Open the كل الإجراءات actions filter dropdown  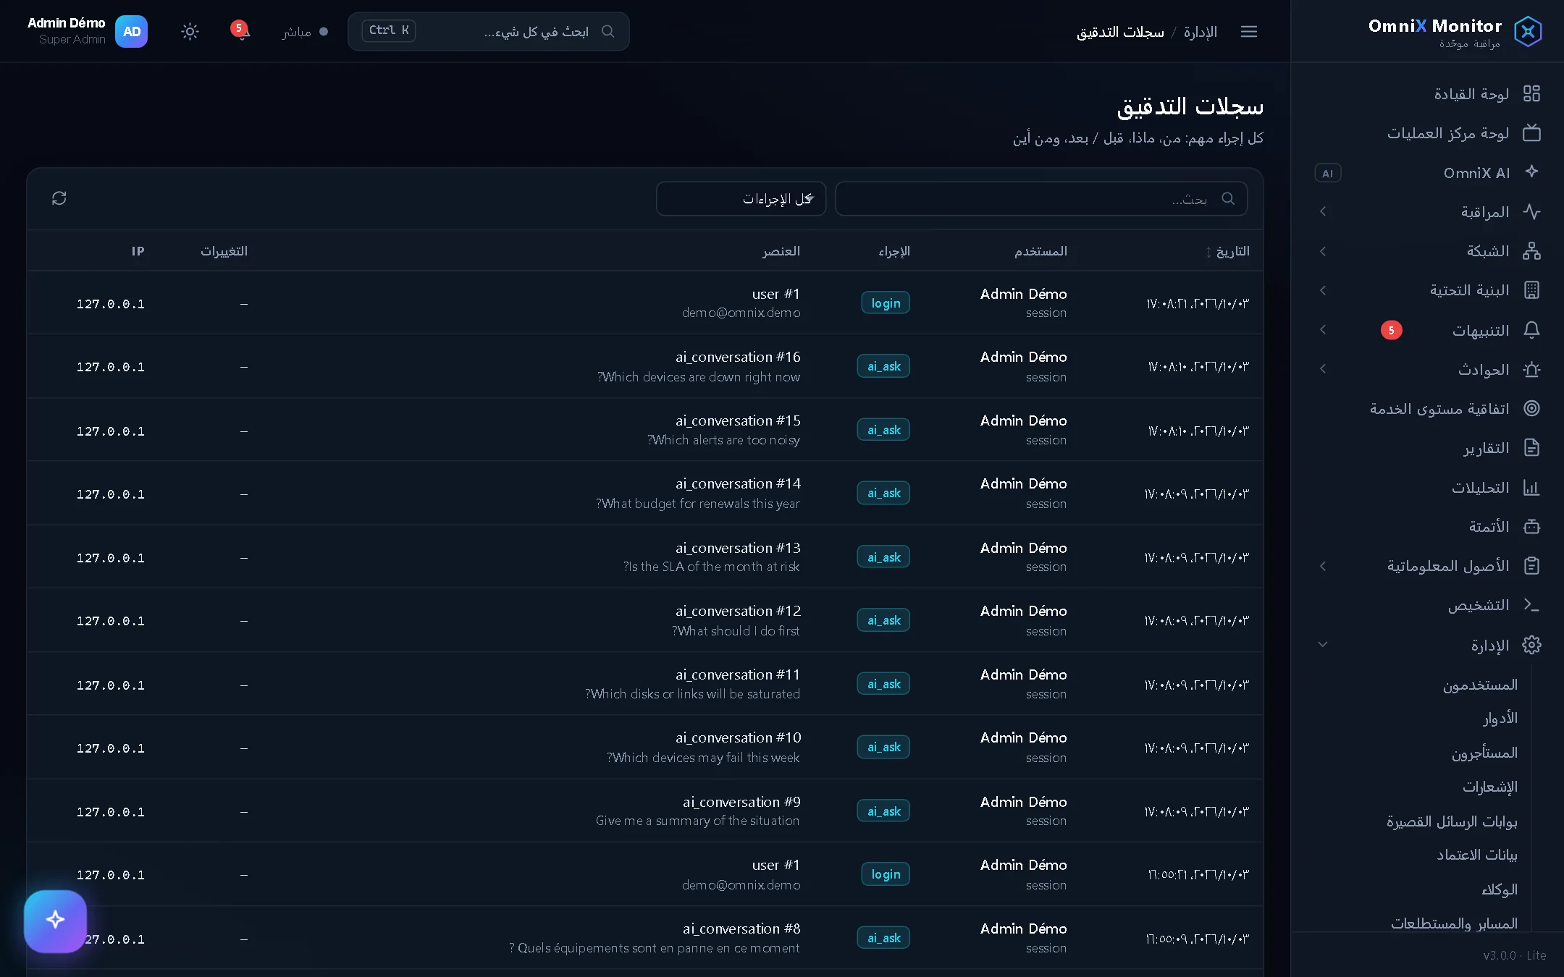point(741,198)
